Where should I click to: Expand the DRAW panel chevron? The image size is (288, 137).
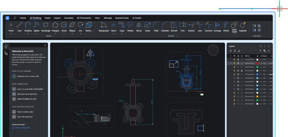pos(53,36)
